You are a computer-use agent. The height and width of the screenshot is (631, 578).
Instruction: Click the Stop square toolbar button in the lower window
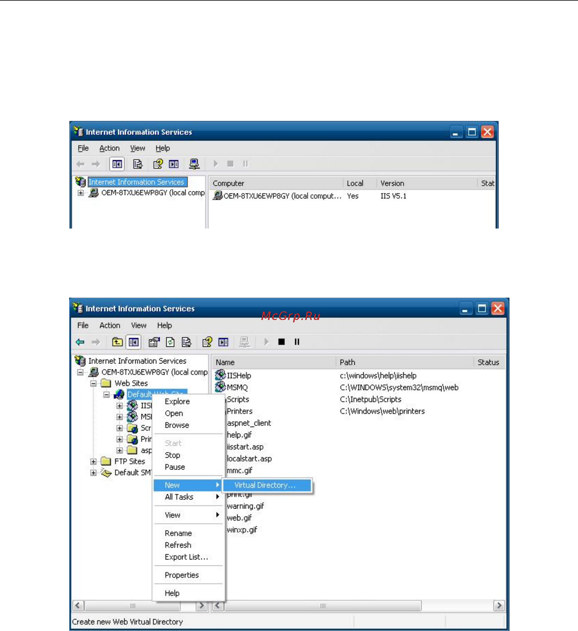pos(281,342)
